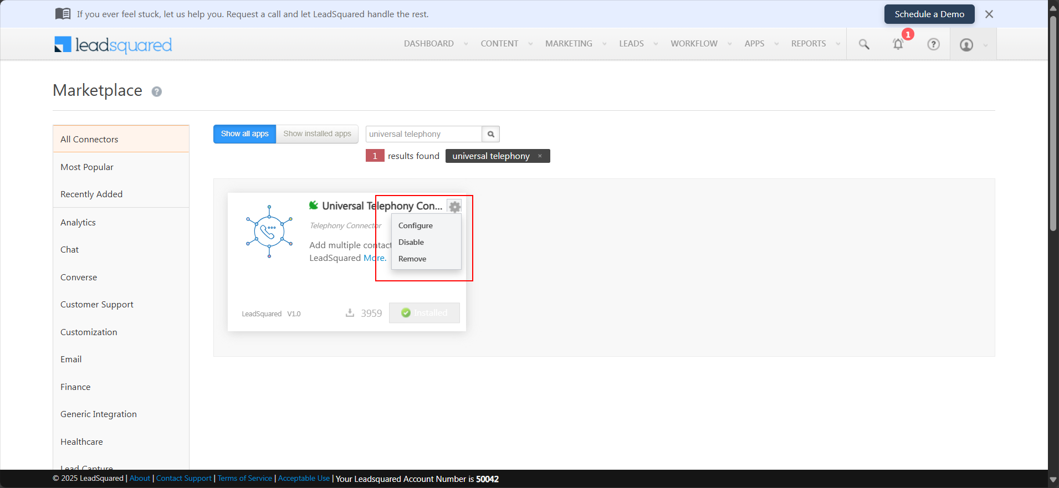
Task: Click the LeadSquared logo
Action: tap(113, 44)
